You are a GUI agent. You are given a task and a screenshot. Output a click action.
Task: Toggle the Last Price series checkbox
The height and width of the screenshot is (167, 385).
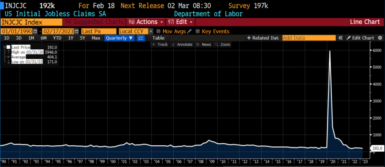(x=8, y=47)
